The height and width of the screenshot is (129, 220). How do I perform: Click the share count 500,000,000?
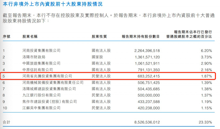point(149,95)
